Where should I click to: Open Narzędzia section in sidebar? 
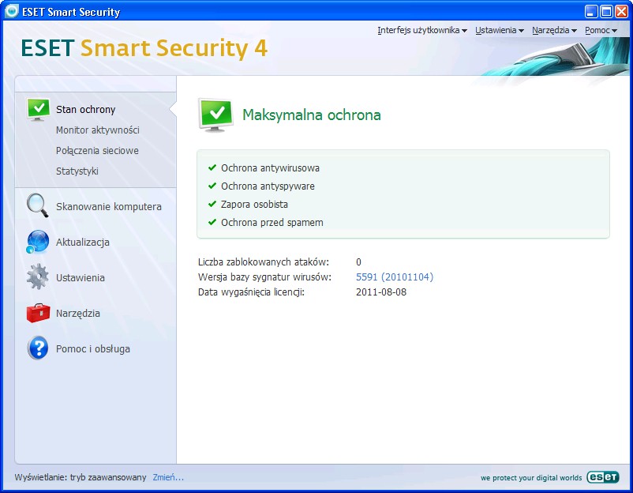[x=78, y=313]
